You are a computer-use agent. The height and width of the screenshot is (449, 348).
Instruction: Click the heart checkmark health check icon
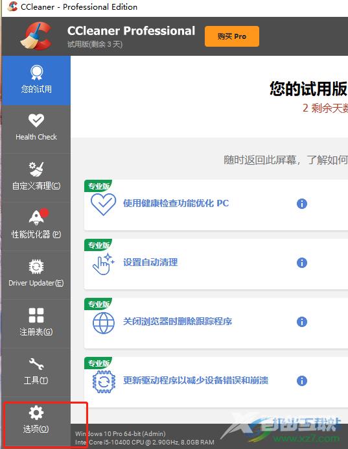pos(103,204)
